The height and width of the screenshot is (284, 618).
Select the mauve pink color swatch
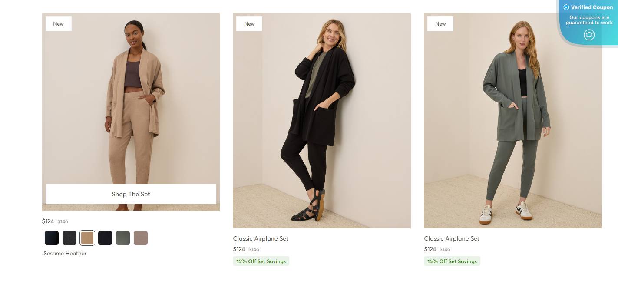141,238
